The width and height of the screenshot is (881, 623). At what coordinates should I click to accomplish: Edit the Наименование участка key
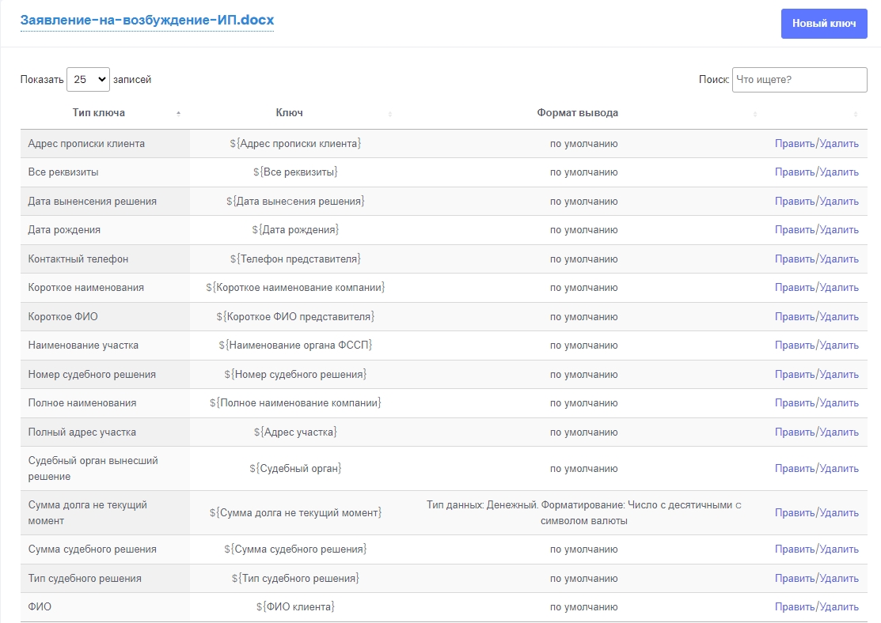[x=794, y=345]
